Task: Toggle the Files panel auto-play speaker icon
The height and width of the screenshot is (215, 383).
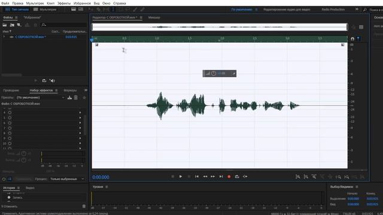Action: coord(52,81)
